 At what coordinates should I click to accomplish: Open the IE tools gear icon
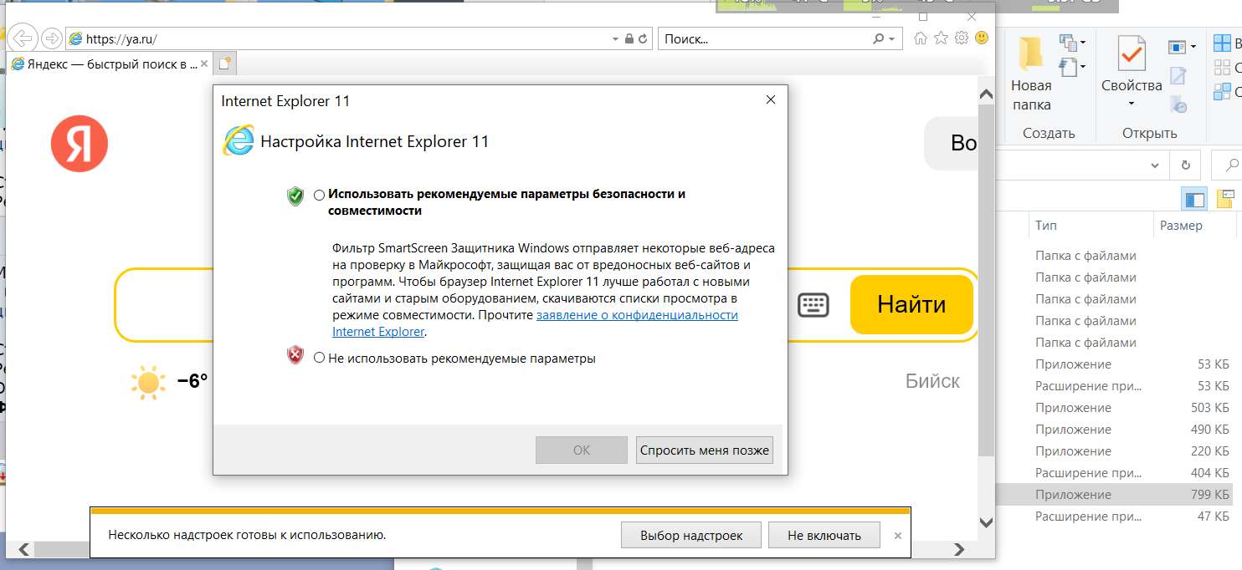pos(962,38)
